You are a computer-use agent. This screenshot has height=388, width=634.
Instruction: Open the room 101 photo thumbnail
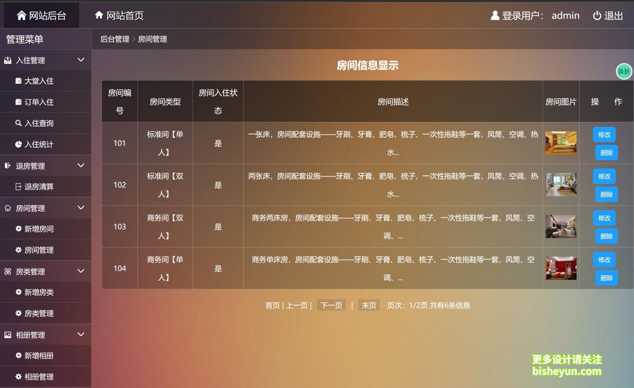point(561,143)
